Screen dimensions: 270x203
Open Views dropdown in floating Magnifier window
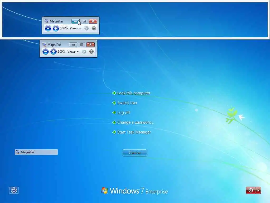coord(73,52)
